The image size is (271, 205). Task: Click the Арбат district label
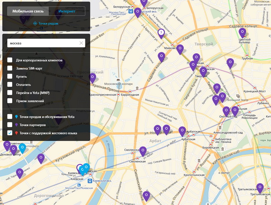(x=155, y=141)
